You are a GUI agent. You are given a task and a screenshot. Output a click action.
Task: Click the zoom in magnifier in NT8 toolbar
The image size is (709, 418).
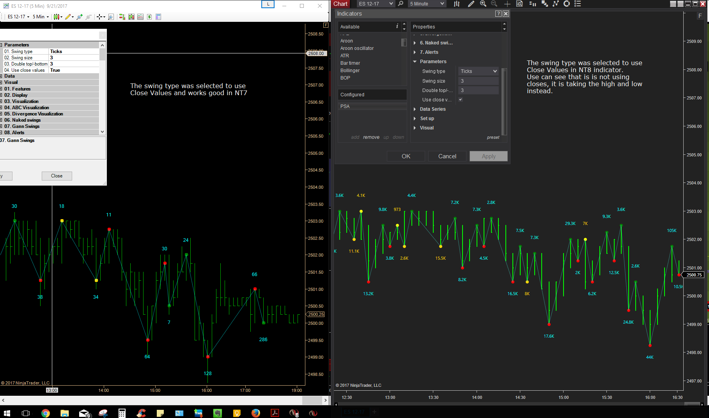(483, 4)
